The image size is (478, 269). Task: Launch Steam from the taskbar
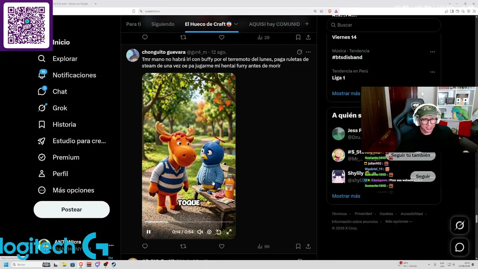114,265
